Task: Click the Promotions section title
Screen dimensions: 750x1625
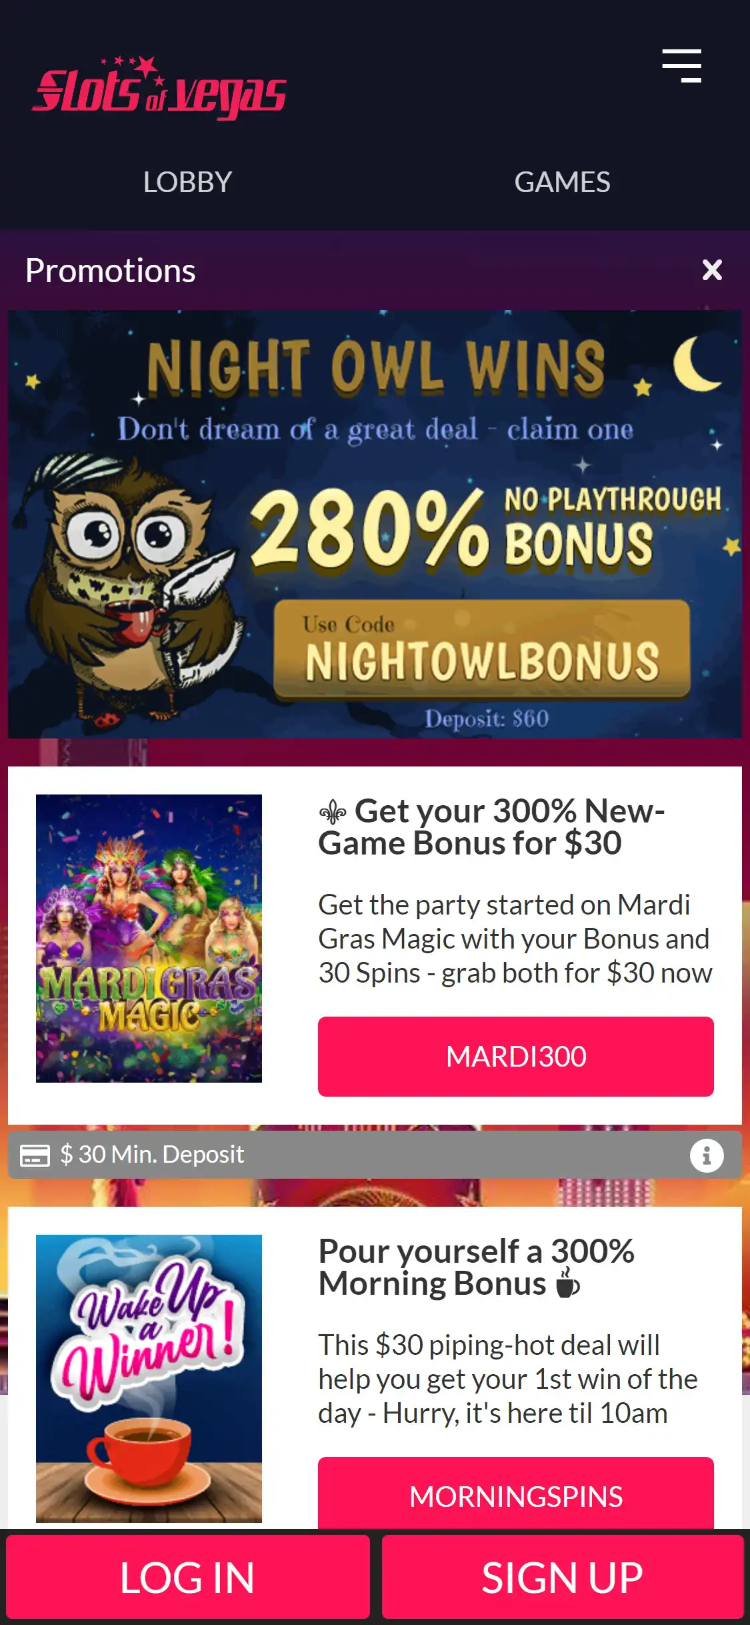Action: pyautogui.click(x=111, y=271)
